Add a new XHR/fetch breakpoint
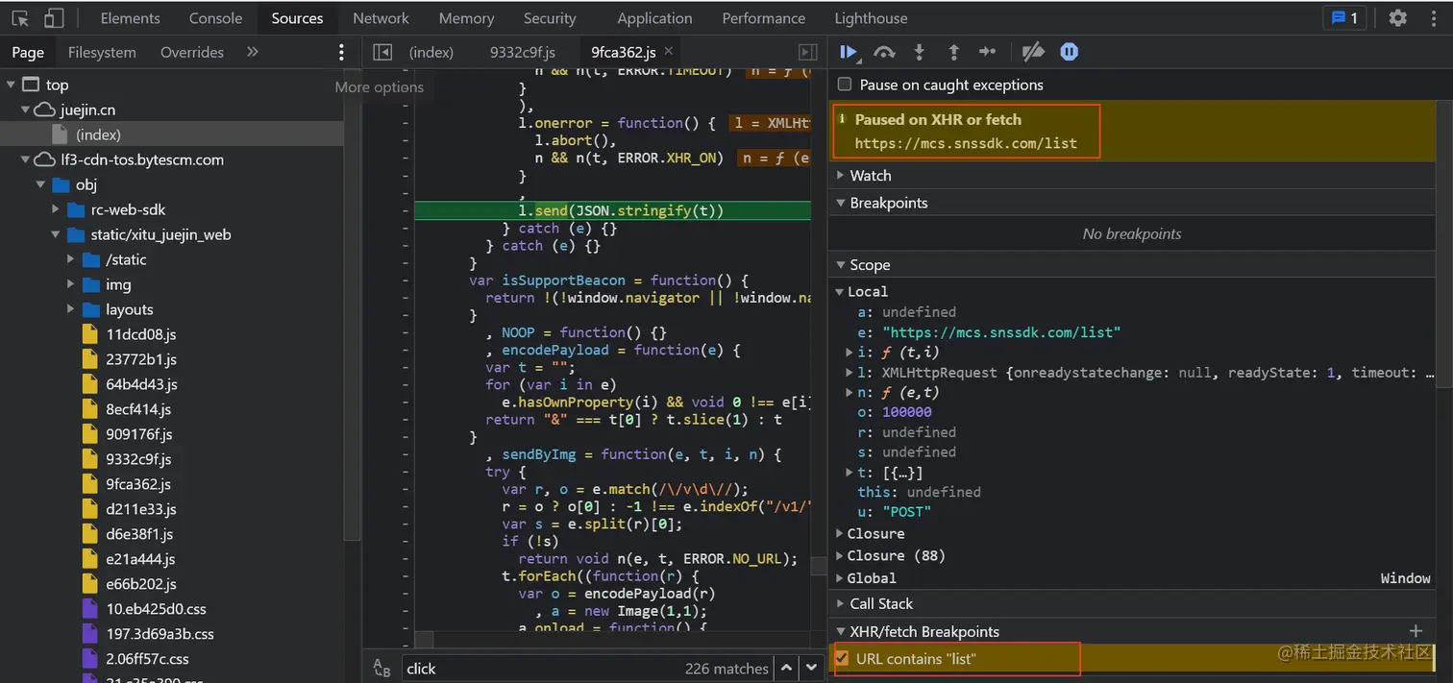The width and height of the screenshot is (1453, 683). pyautogui.click(x=1415, y=631)
